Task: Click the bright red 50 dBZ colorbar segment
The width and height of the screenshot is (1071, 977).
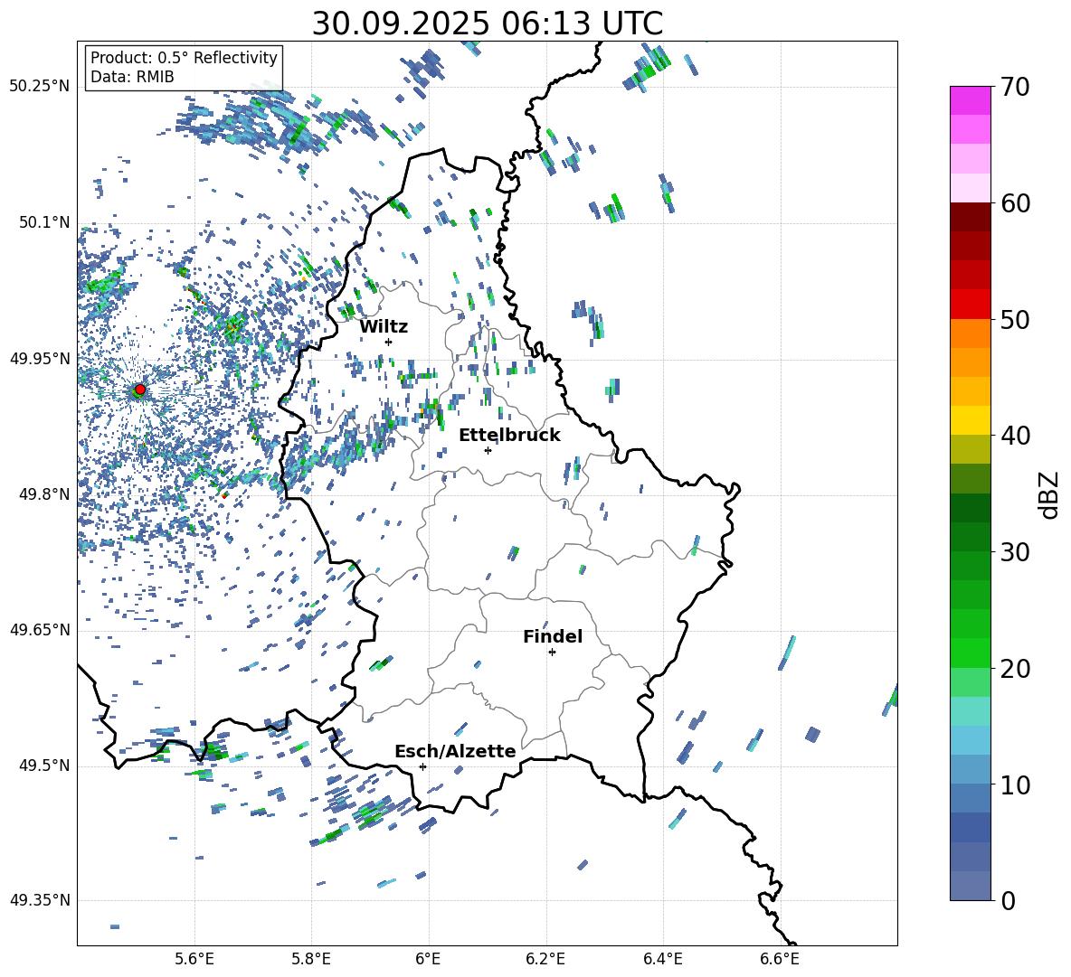Action: [x=970, y=305]
